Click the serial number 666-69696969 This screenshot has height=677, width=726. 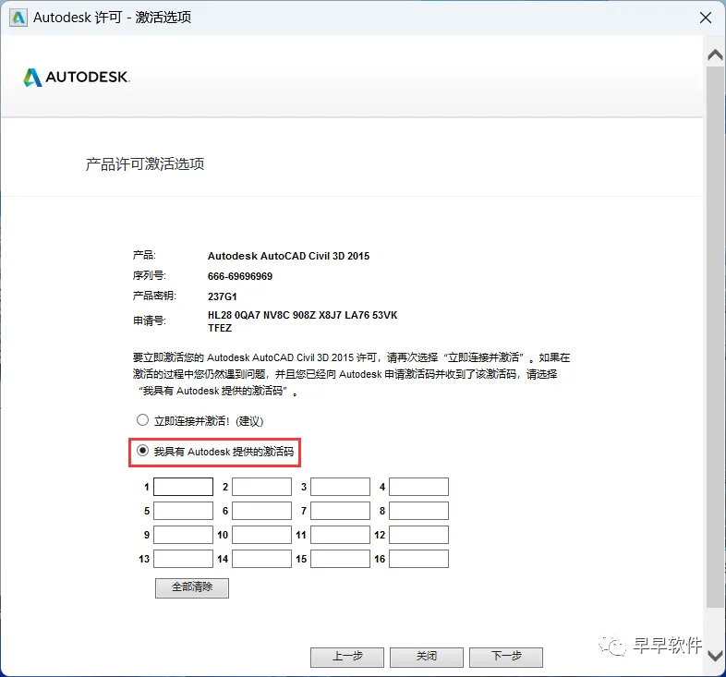click(x=240, y=276)
